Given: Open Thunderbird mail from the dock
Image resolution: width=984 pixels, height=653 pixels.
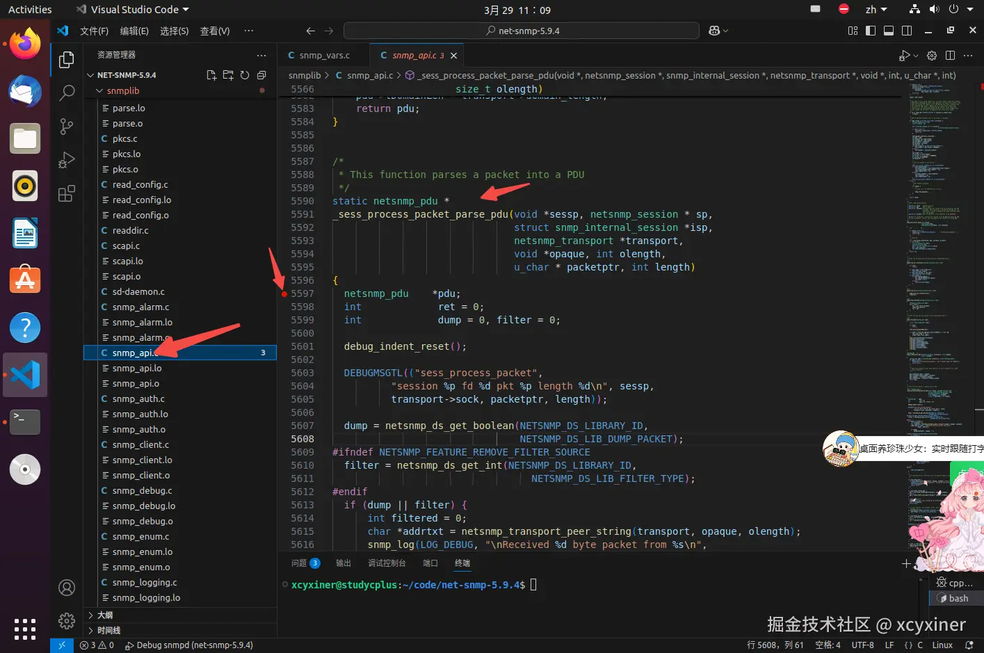Looking at the screenshot, I should click(x=25, y=92).
